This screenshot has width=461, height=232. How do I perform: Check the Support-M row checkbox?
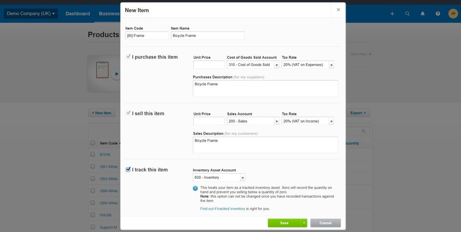click(93, 227)
